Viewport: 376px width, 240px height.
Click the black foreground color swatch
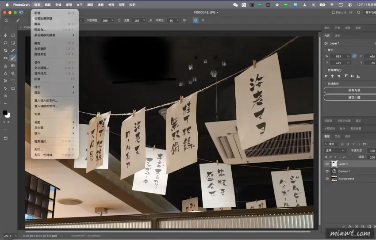coord(5,113)
